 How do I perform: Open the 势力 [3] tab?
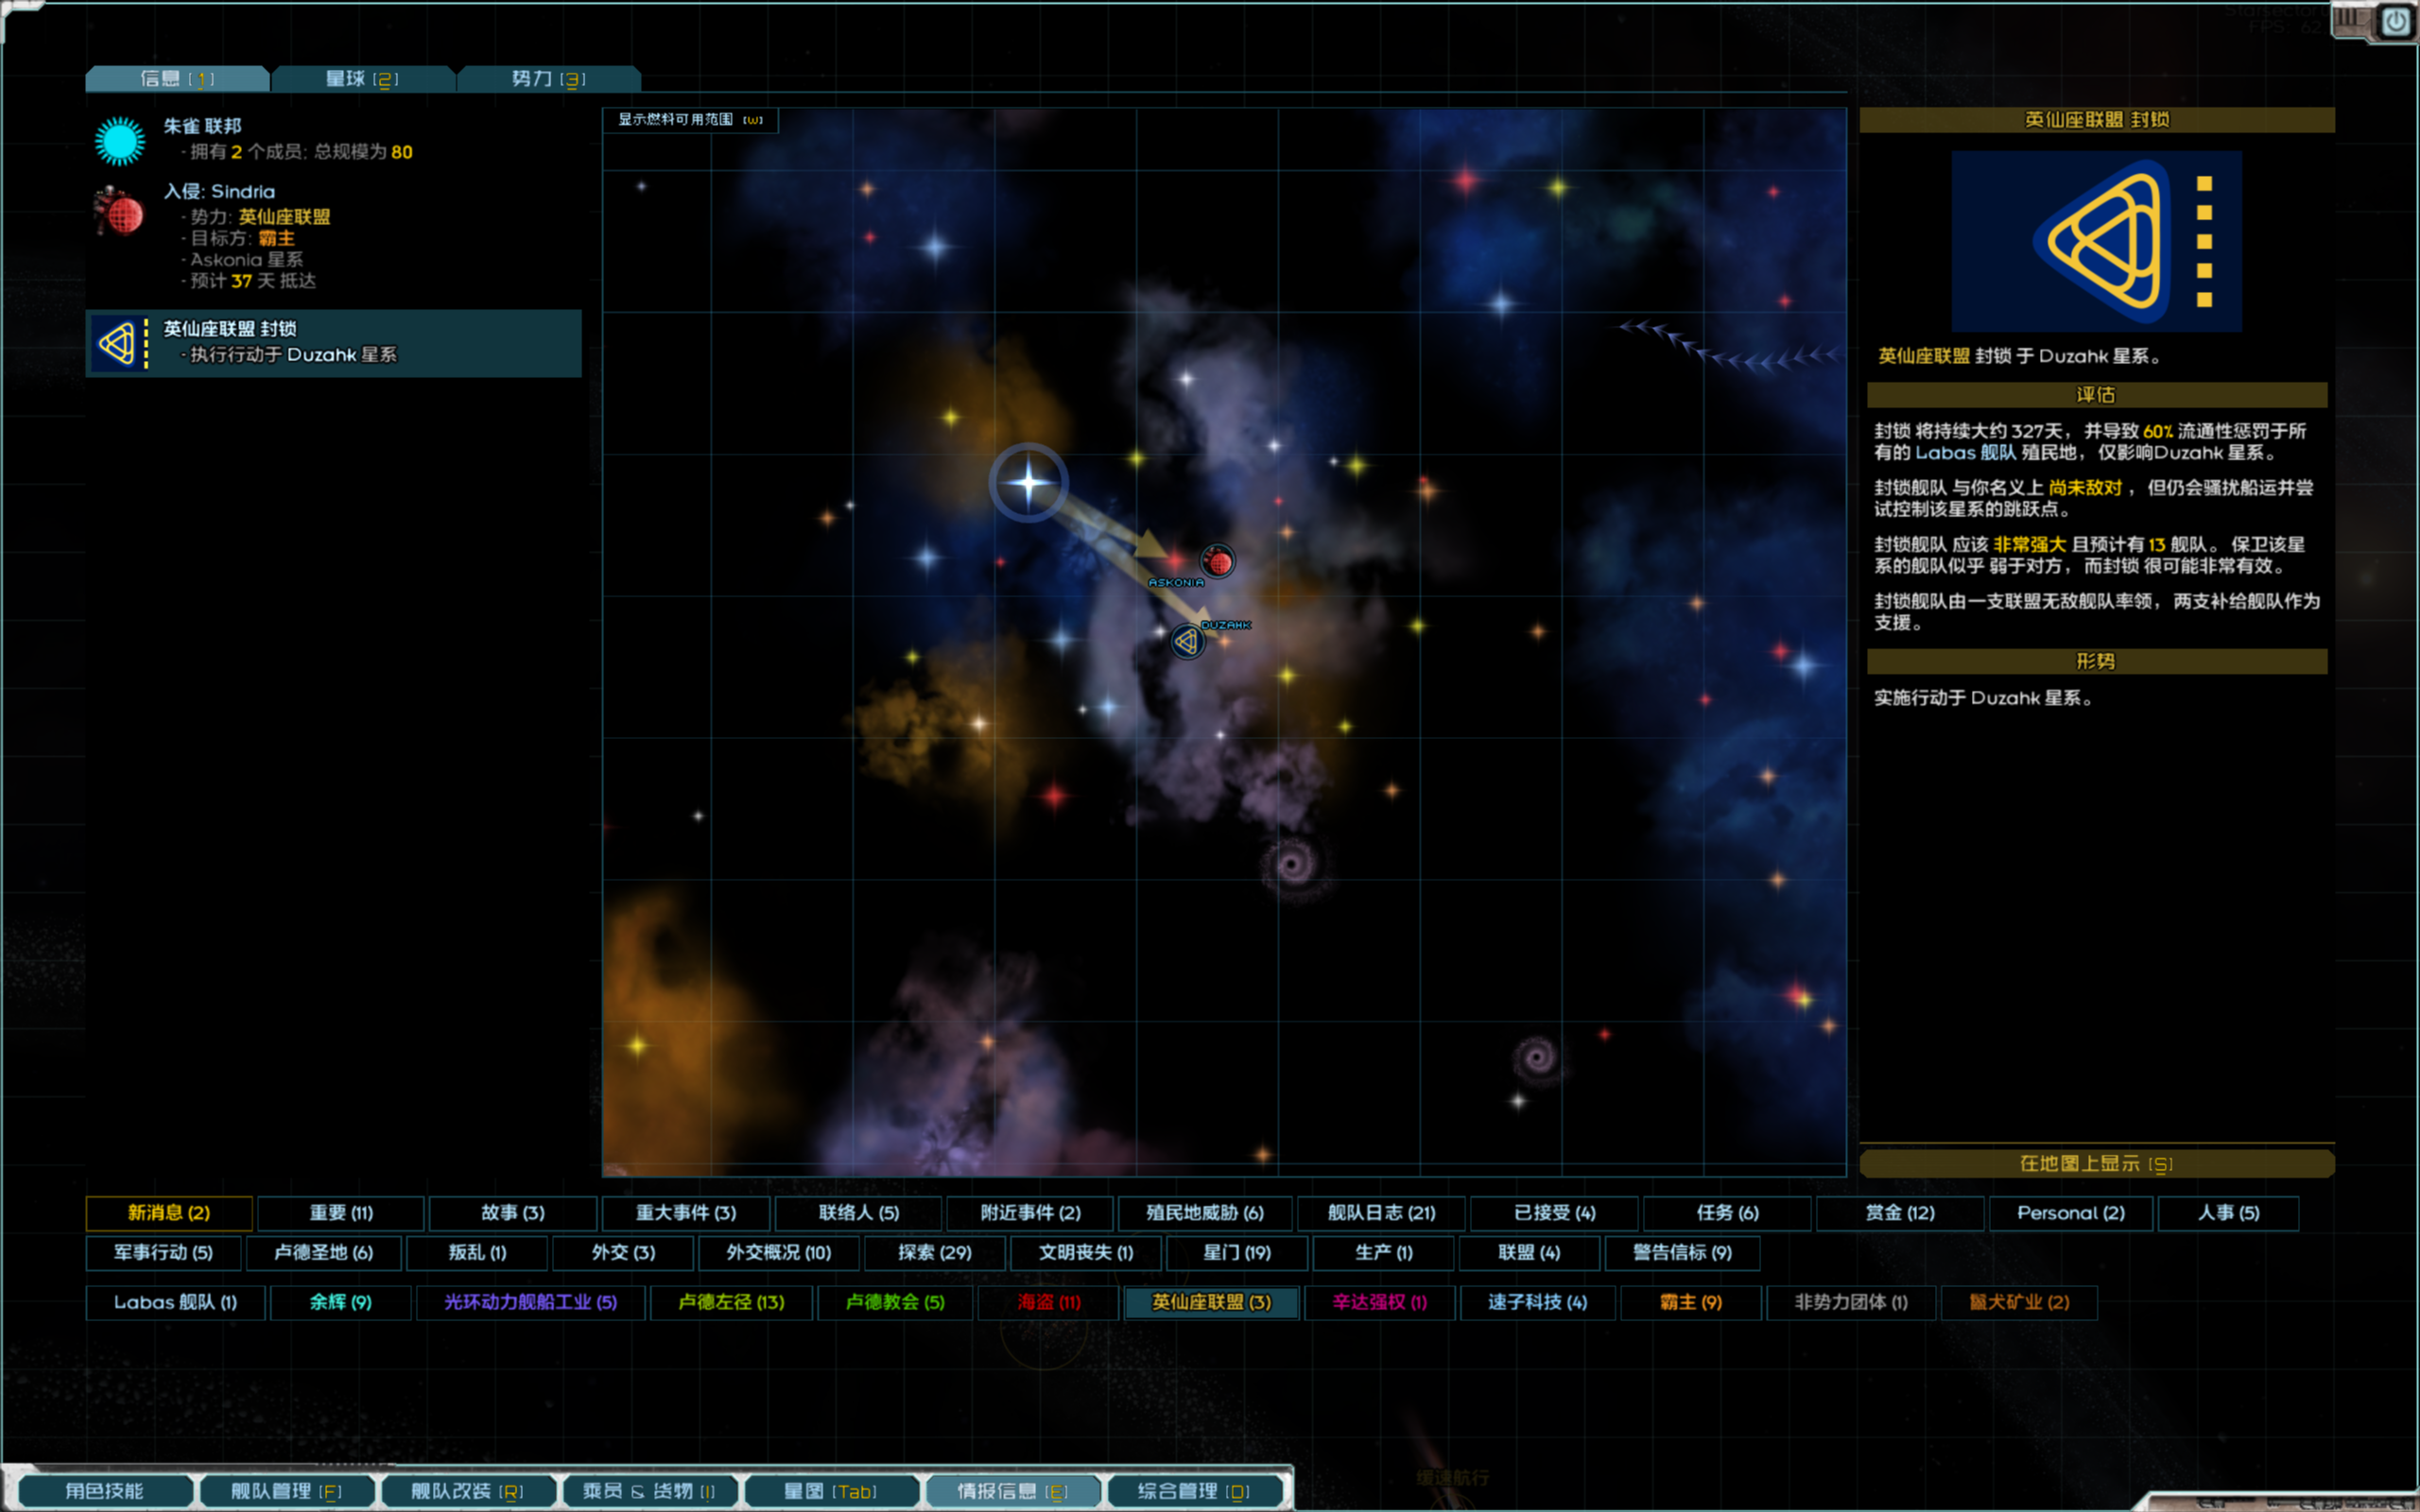click(x=548, y=79)
